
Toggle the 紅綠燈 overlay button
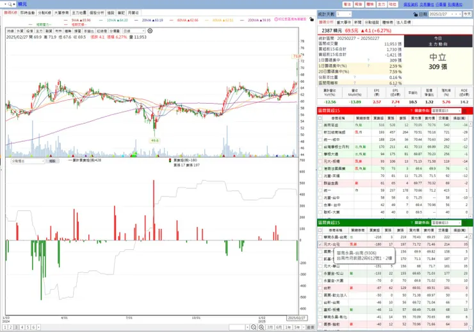point(102,31)
